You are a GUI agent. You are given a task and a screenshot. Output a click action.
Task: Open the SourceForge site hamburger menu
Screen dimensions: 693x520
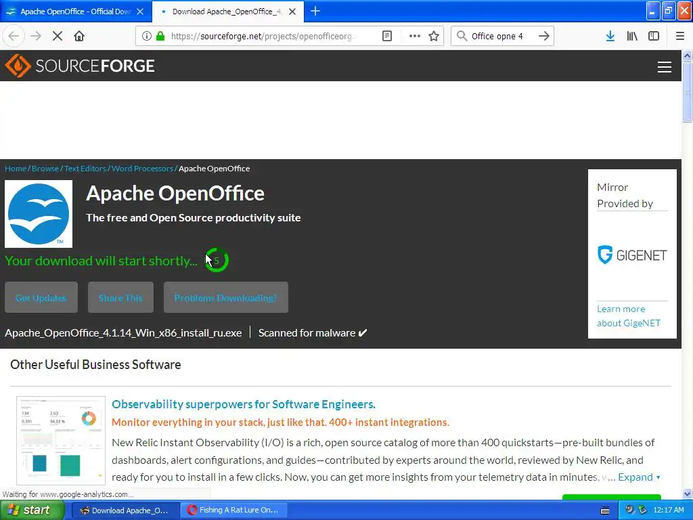[x=665, y=67]
